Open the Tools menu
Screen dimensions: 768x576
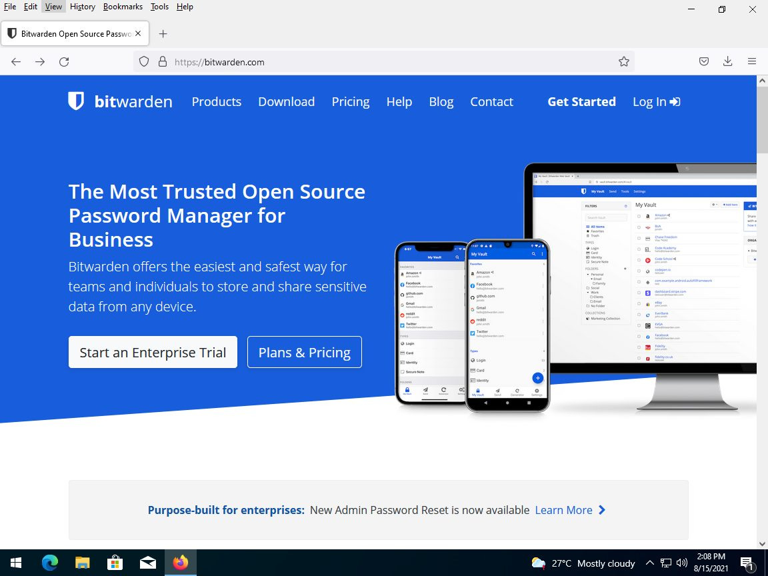159,7
